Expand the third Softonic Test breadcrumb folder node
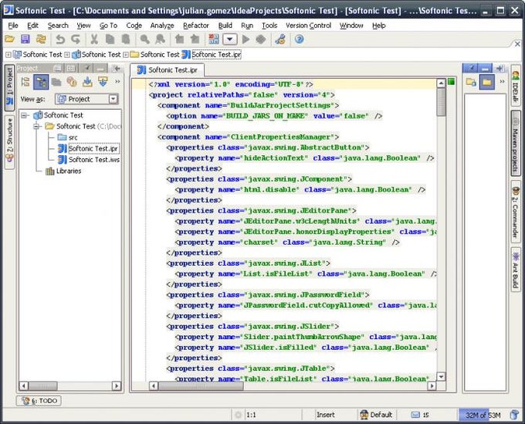Viewport: 525px width, 424px height. click(126, 54)
